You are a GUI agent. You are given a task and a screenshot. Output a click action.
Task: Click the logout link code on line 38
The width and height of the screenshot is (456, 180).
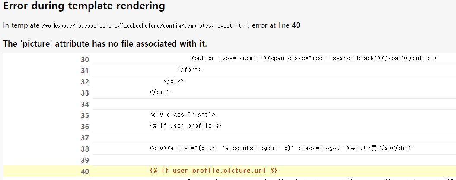click(x=281, y=148)
